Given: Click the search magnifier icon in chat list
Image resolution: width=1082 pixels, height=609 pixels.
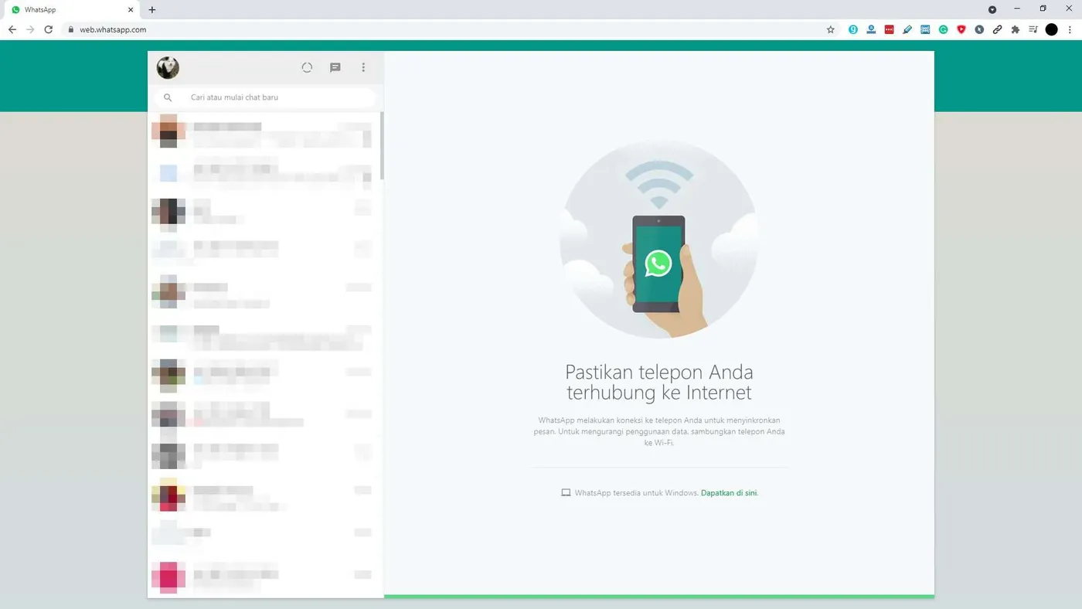Looking at the screenshot, I should click(x=168, y=97).
